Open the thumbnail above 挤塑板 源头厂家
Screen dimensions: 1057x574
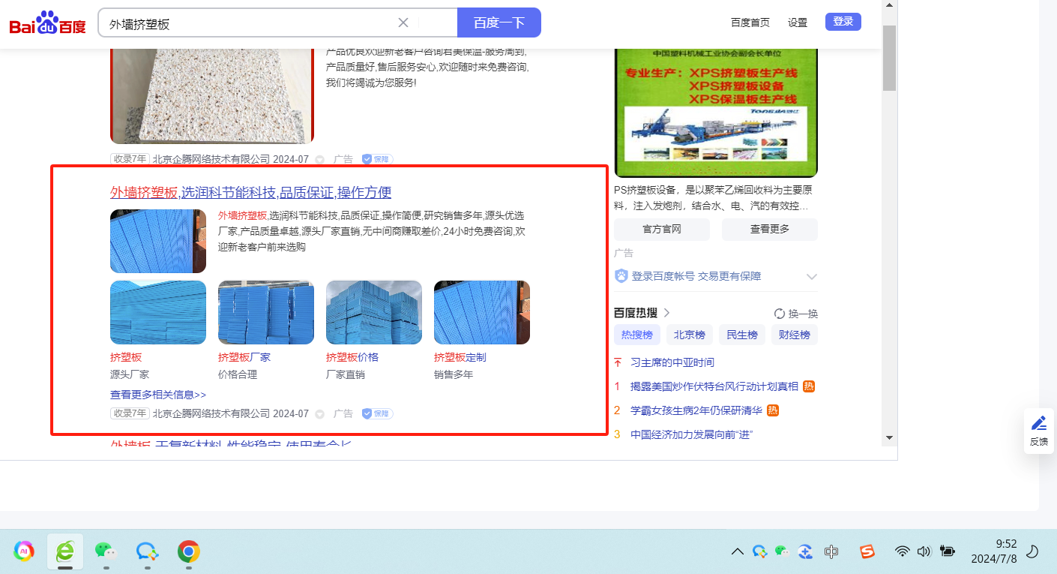tap(158, 312)
